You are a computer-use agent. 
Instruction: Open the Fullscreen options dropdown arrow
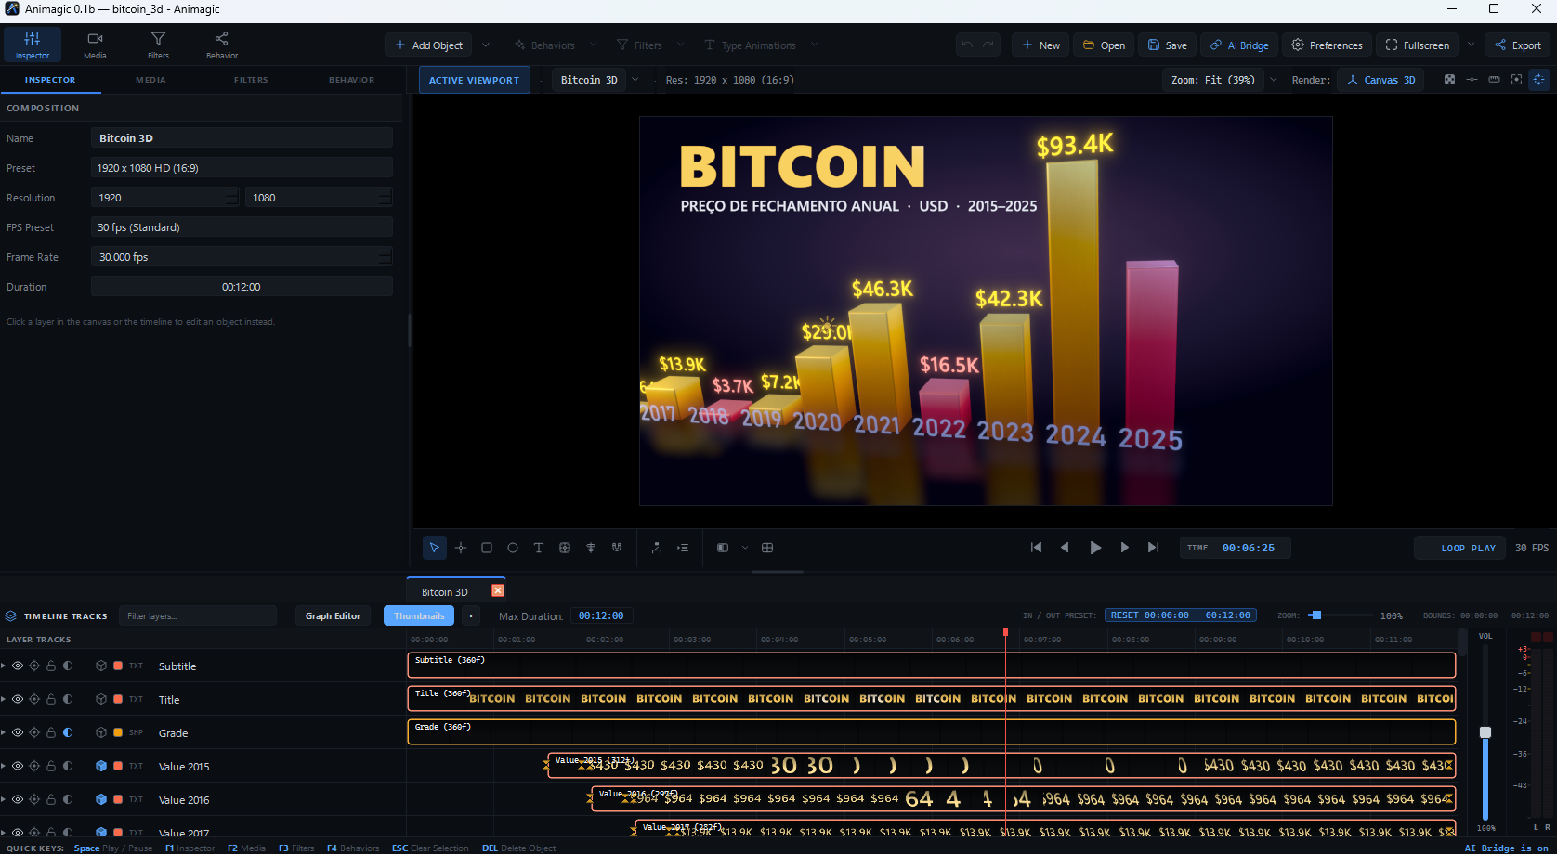[1471, 45]
